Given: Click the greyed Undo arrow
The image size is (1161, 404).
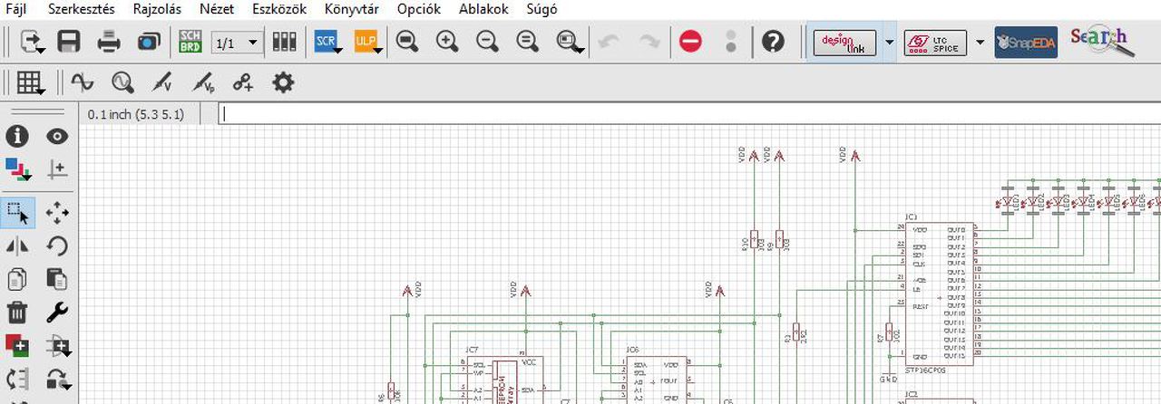Looking at the screenshot, I should 610,42.
